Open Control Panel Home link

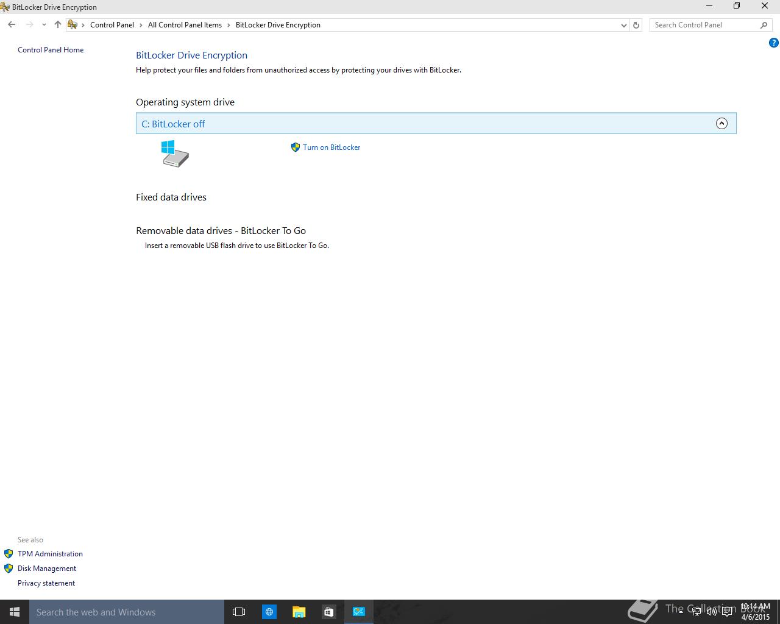point(51,50)
